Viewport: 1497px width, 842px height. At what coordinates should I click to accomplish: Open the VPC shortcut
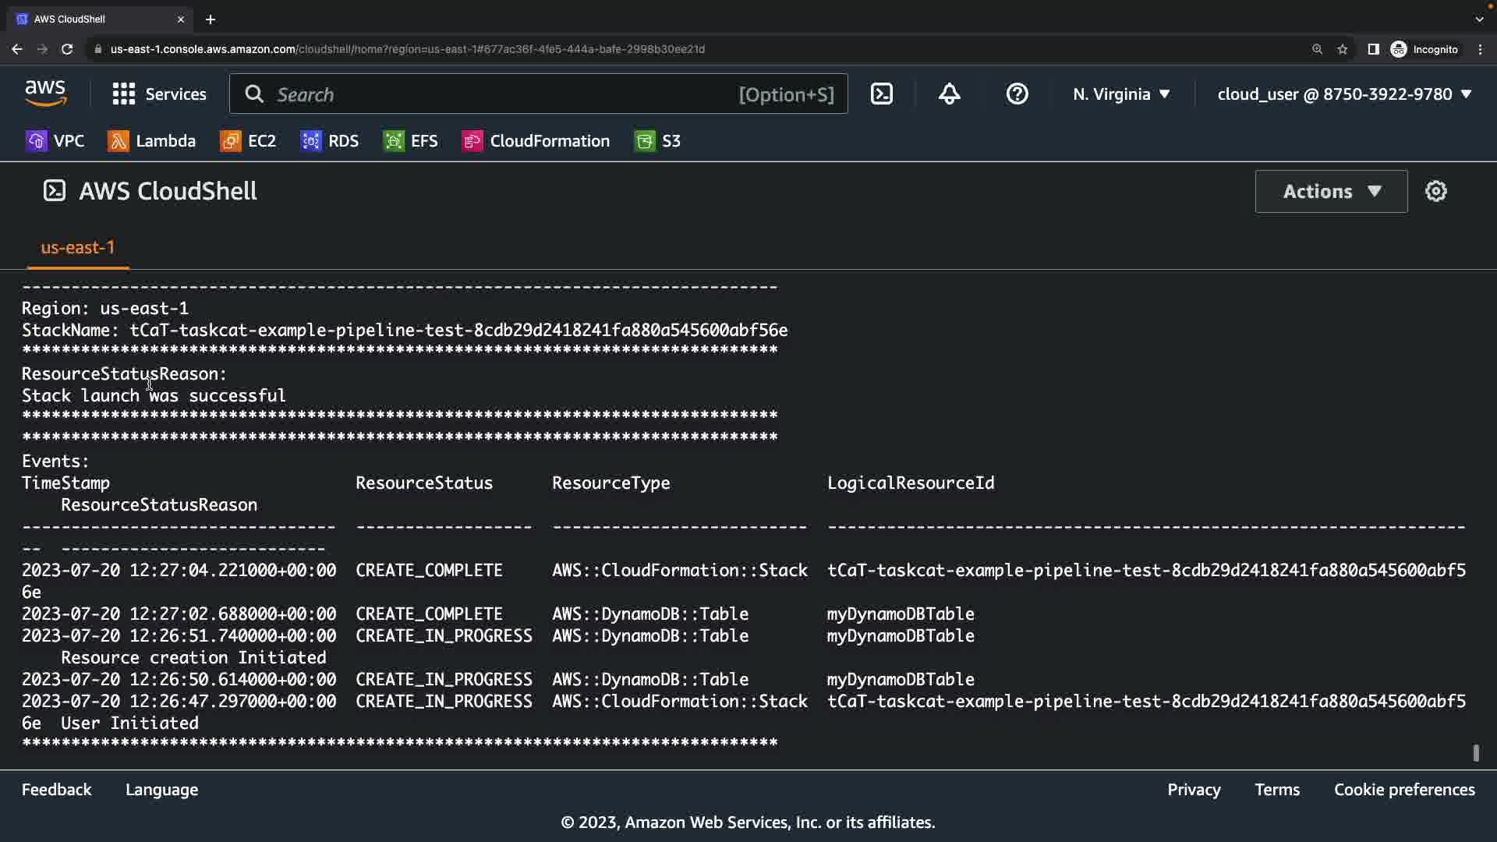(55, 141)
